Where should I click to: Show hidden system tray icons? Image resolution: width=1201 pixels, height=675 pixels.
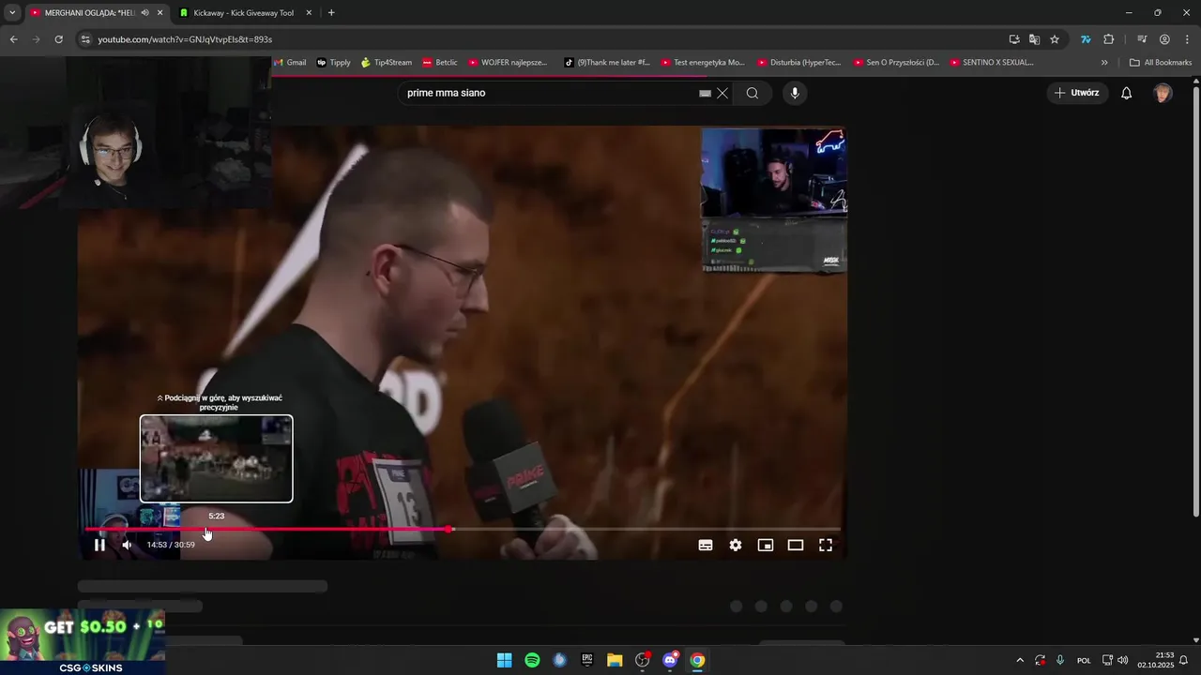coord(1020,660)
